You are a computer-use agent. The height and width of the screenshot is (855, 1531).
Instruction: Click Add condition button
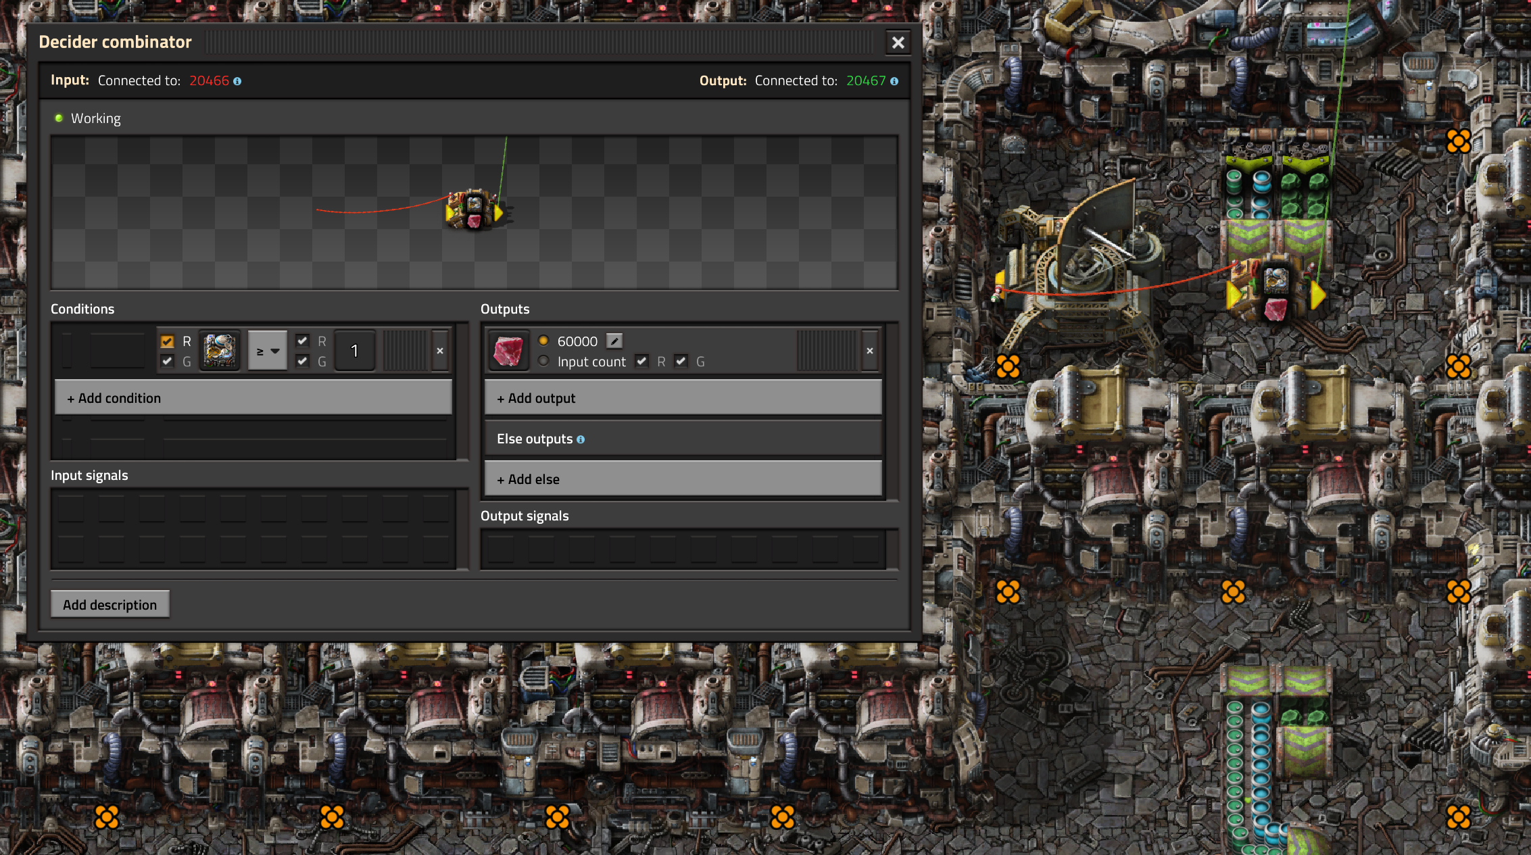pos(253,397)
